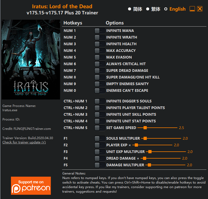The height and width of the screenshot is (199, 208).
Task: Click the Dread Damage slider handle
Action: point(145,158)
